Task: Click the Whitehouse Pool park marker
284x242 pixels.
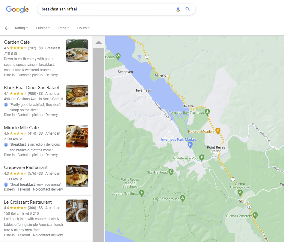Action: pos(202,157)
